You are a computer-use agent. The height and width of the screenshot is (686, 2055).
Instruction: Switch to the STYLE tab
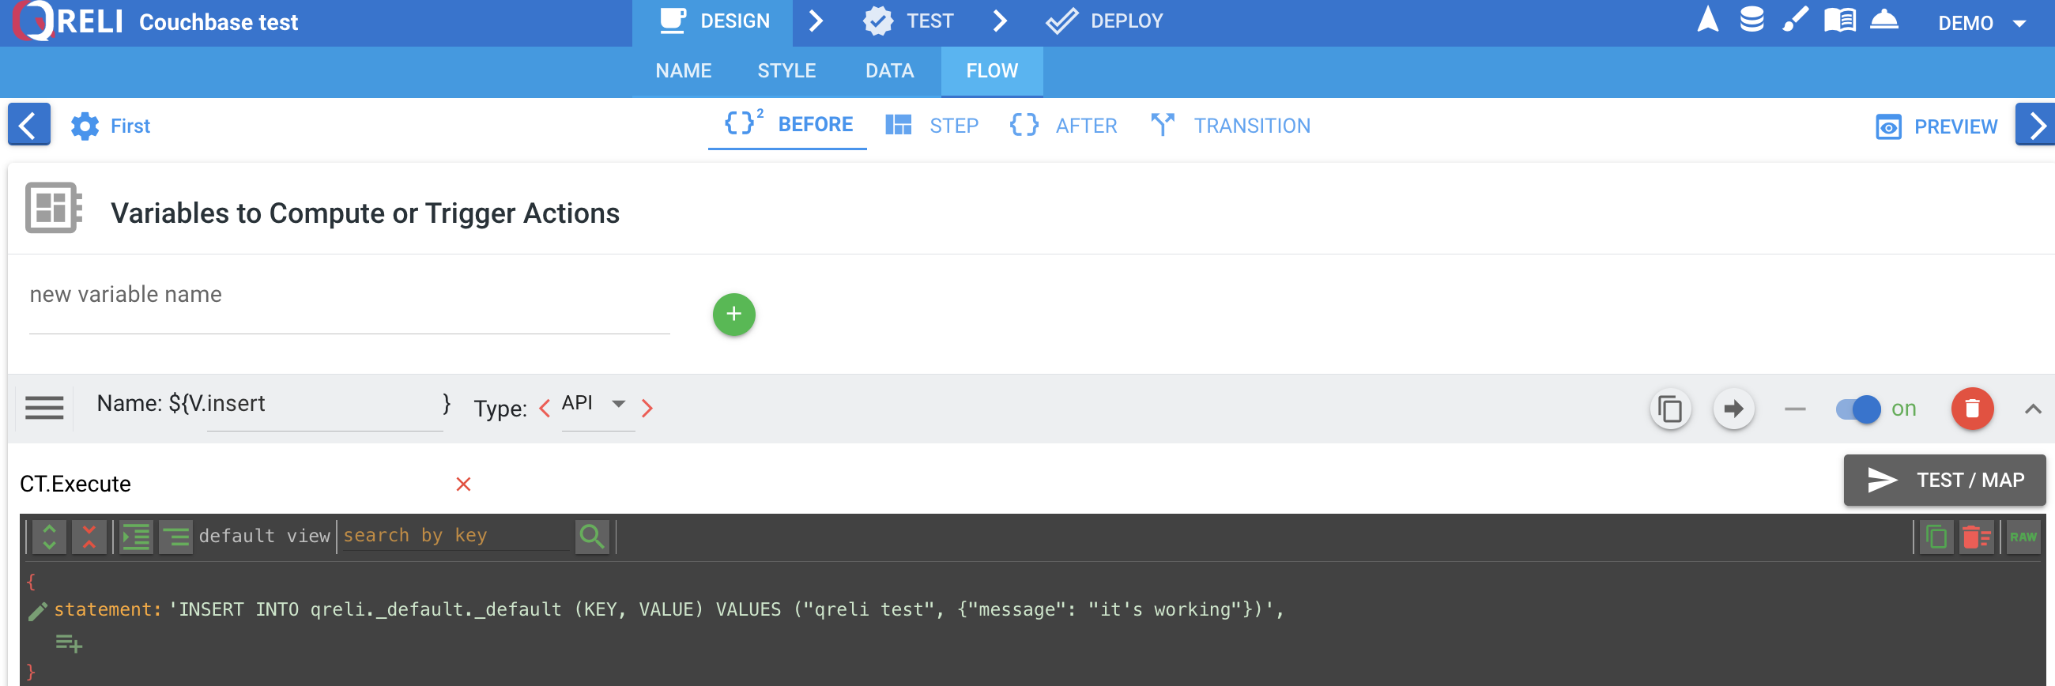point(786,71)
